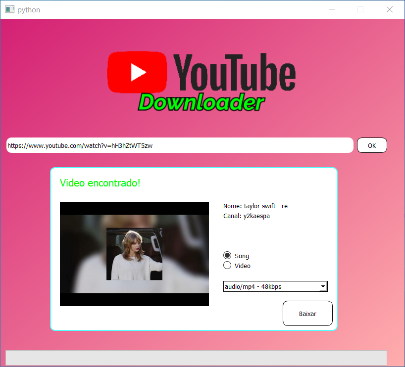Click the red YouTube play button logo
The width and height of the screenshot is (405, 367).
(x=137, y=72)
